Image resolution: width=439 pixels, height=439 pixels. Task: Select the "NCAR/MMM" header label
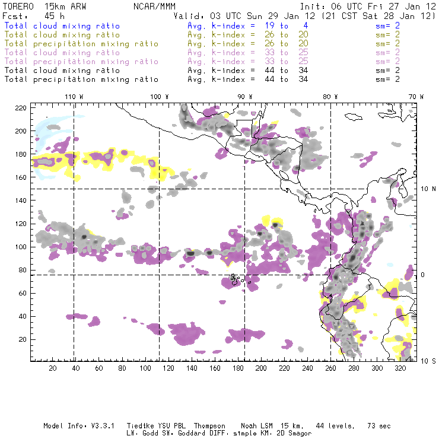click(154, 7)
